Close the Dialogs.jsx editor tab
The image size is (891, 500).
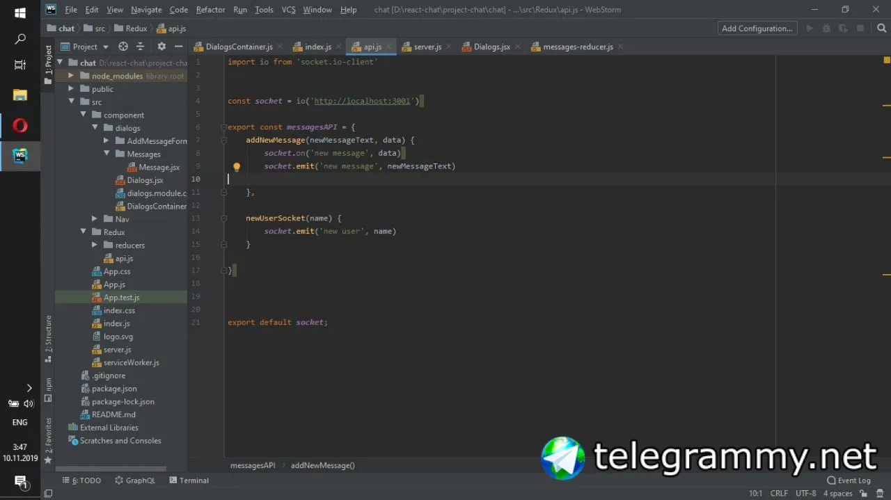518,47
